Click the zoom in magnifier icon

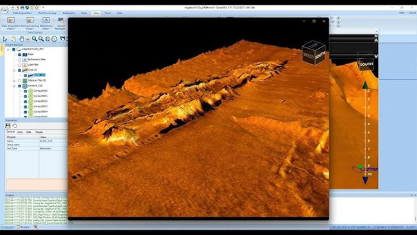(35, 39)
